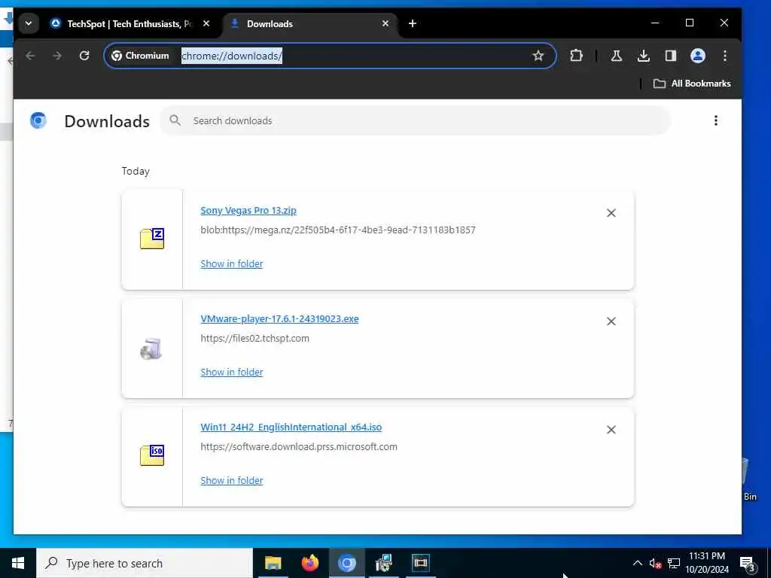Switch to the TechSpot tab
771x578 pixels.
click(x=130, y=23)
